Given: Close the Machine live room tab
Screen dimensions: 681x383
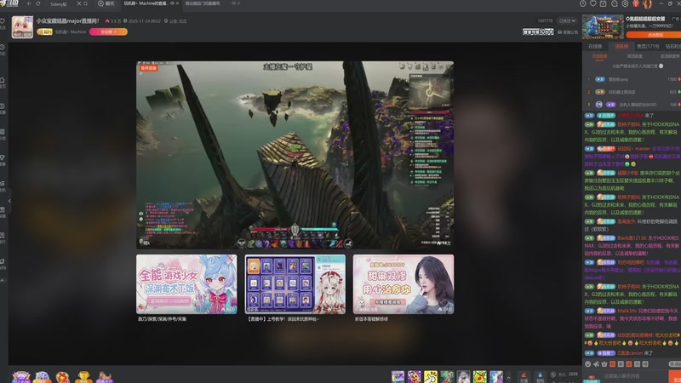Looking at the screenshot, I should [x=177, y=3].
